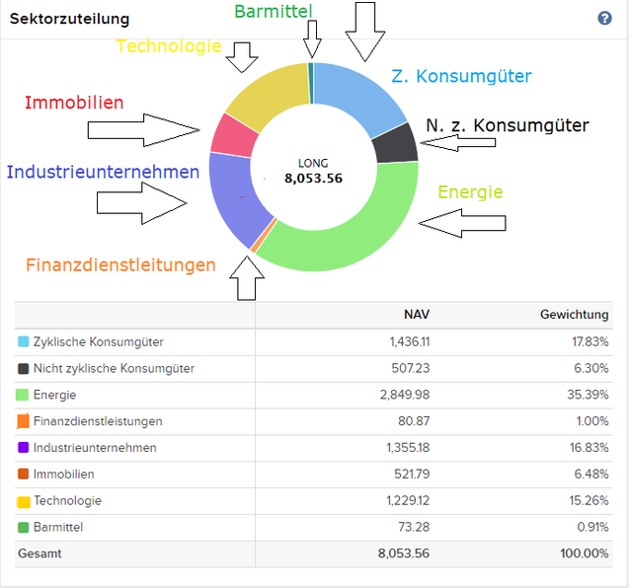Click the Industrieunternehmen purple legend swatch
Screen dimensions: 632x588
click(x=24, y=448)
